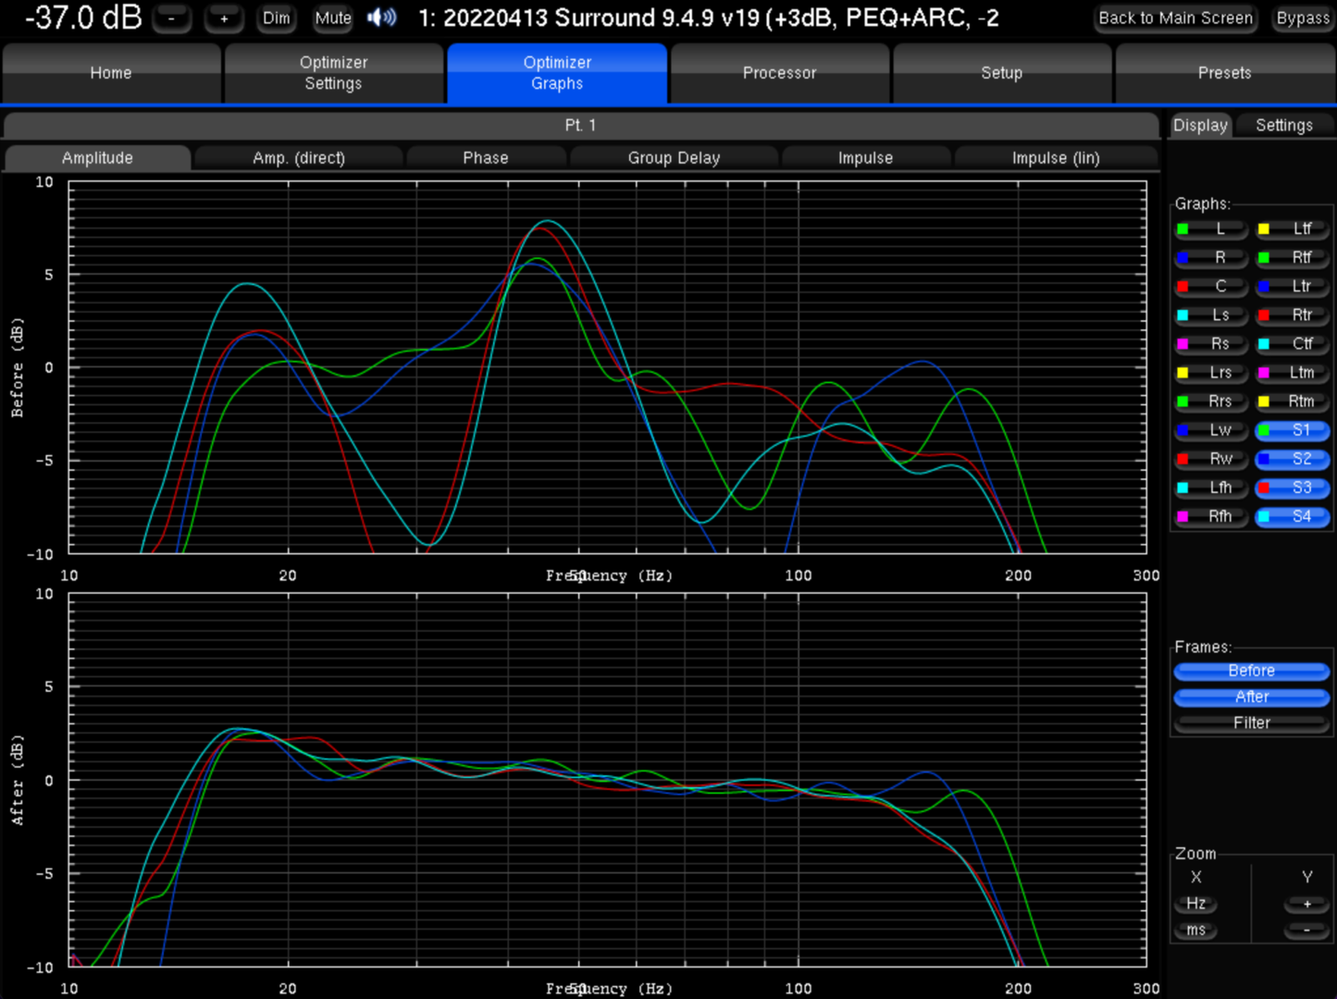Show the C channel graph
The width and height of the screenshot is (1337, 999).
pyautogui.click(x=1212, y=287)
